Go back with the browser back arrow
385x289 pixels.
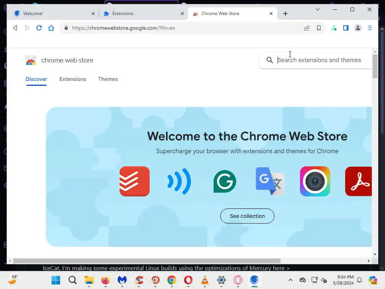15,28
